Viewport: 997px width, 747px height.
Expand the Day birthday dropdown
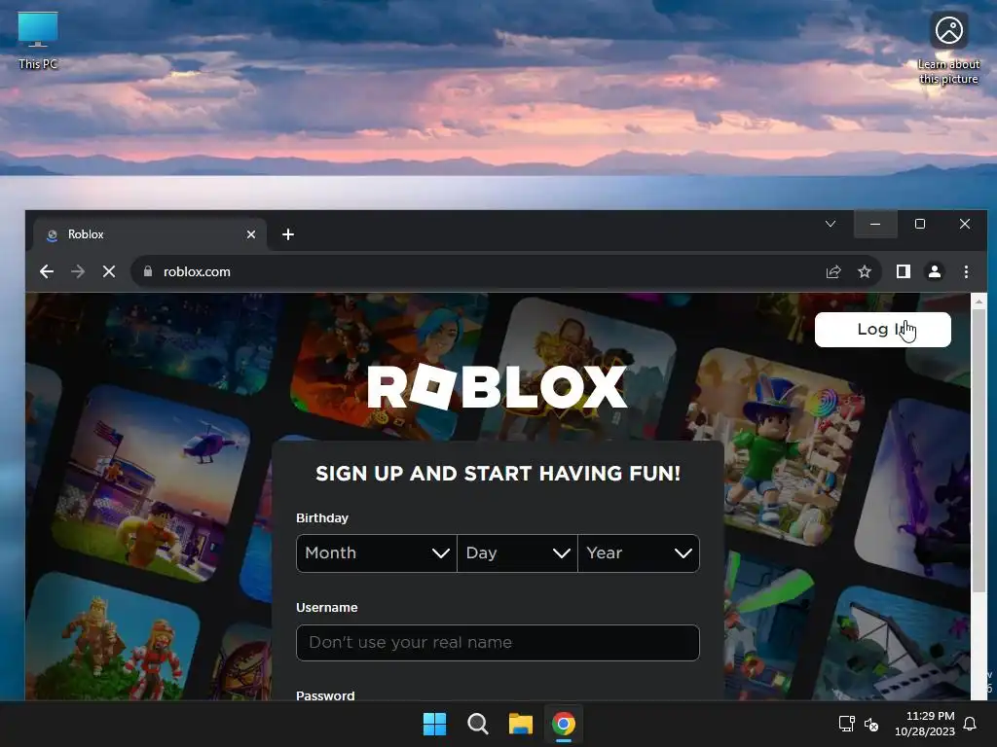[518, 553]
